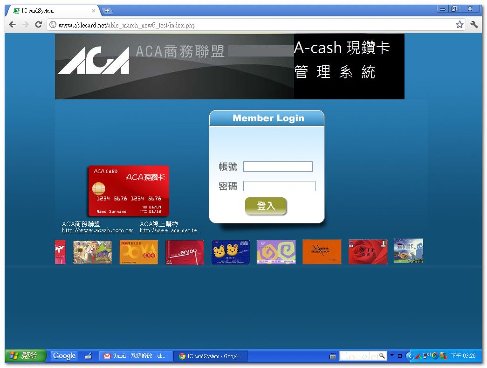The image size is (487, 368).
Task: Click the browser back arrow
Action: (x=13, y=25)
